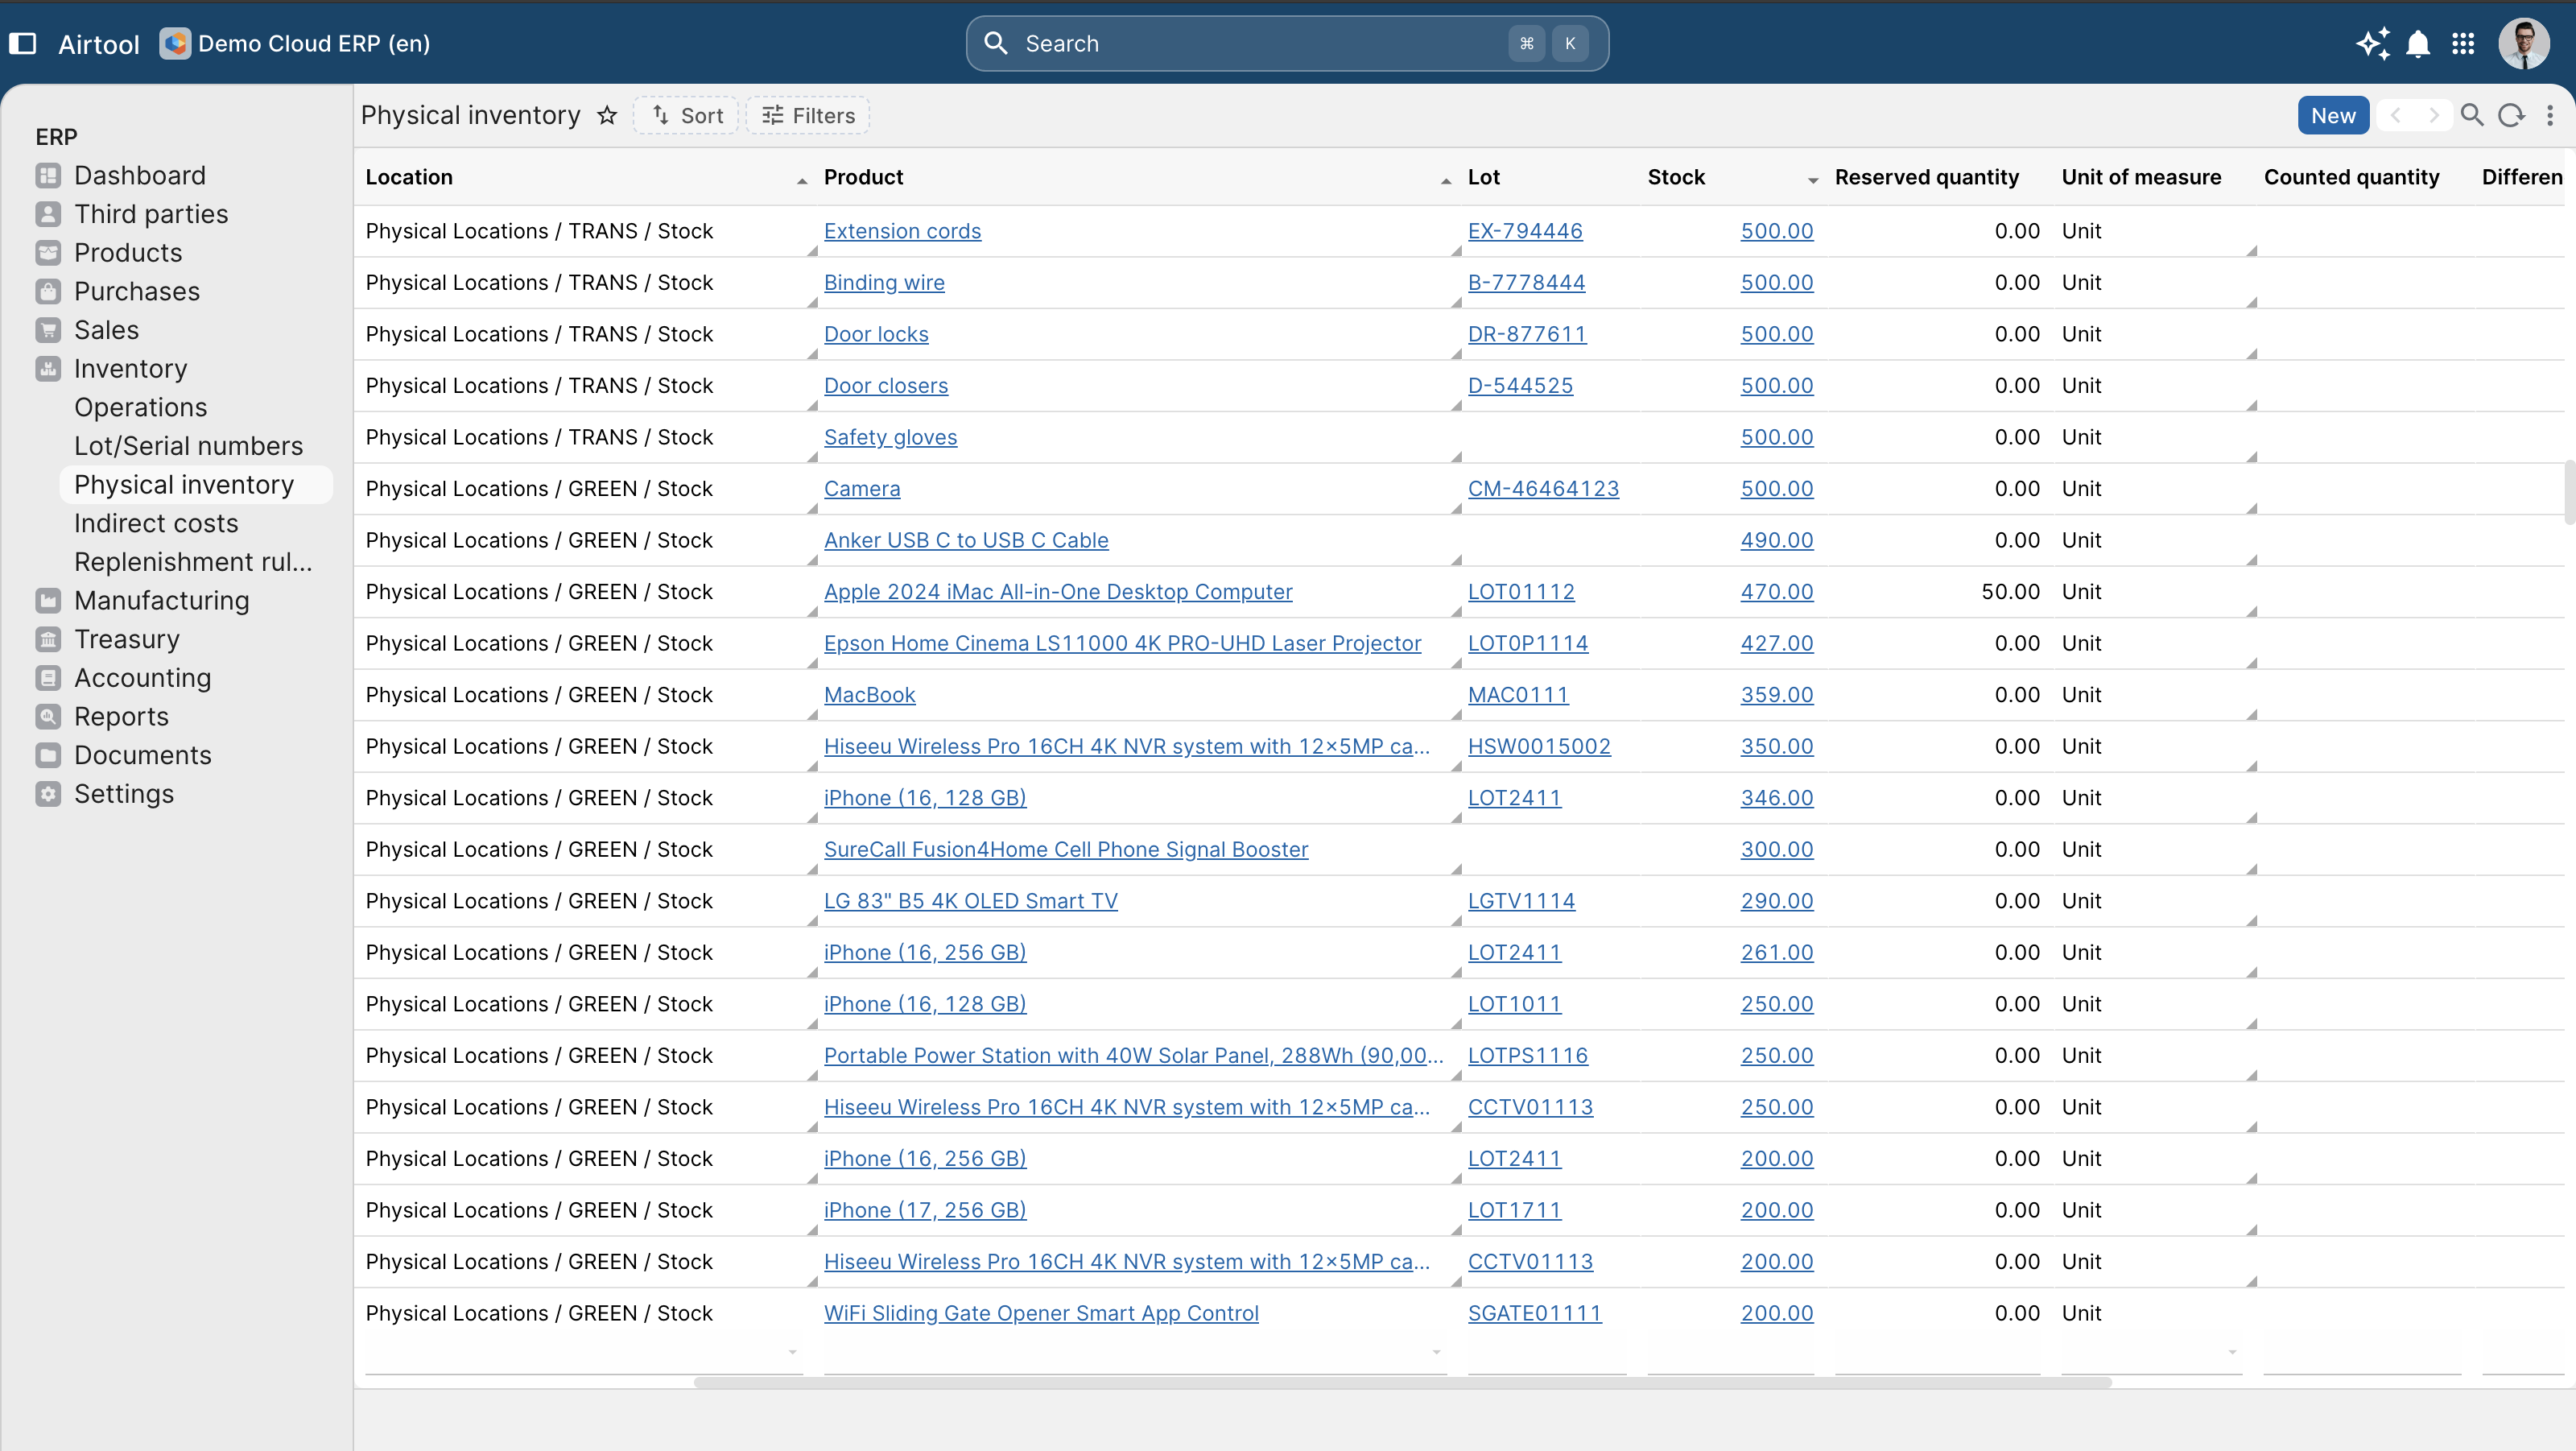Sort by Location column arrow
2576x1451 pixels.
(802, 181)
